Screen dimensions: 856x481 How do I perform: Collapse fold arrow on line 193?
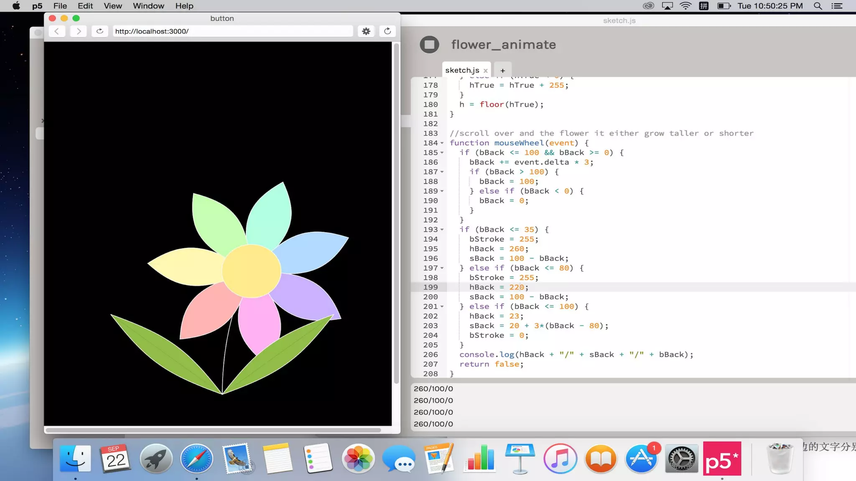pos(442,230)
